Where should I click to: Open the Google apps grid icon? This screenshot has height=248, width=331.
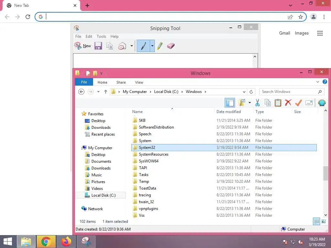coord(320,33)
